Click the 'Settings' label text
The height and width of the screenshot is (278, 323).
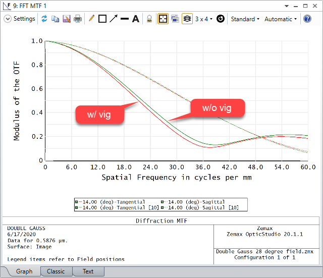pos(24,19)
